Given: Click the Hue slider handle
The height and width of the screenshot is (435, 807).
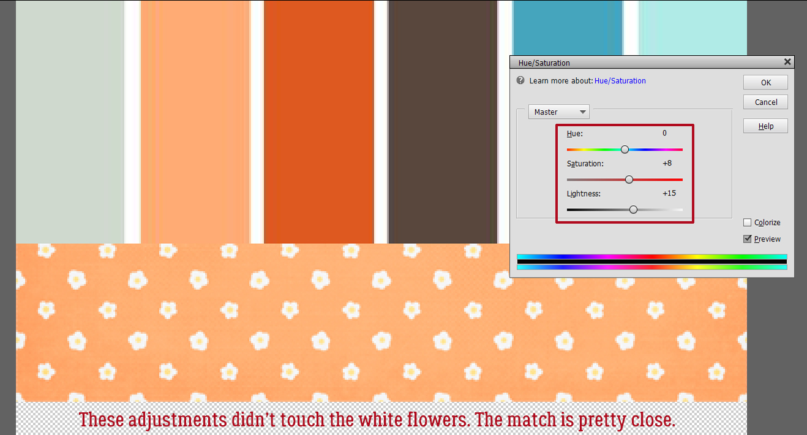Looking at the screenshot, I should 625,149.
